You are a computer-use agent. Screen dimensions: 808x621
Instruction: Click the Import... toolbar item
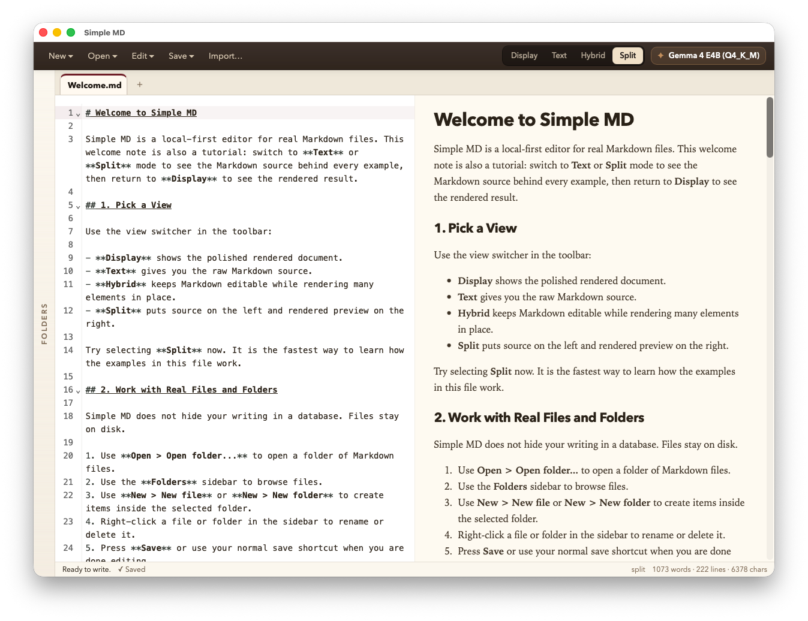(226, 56)
